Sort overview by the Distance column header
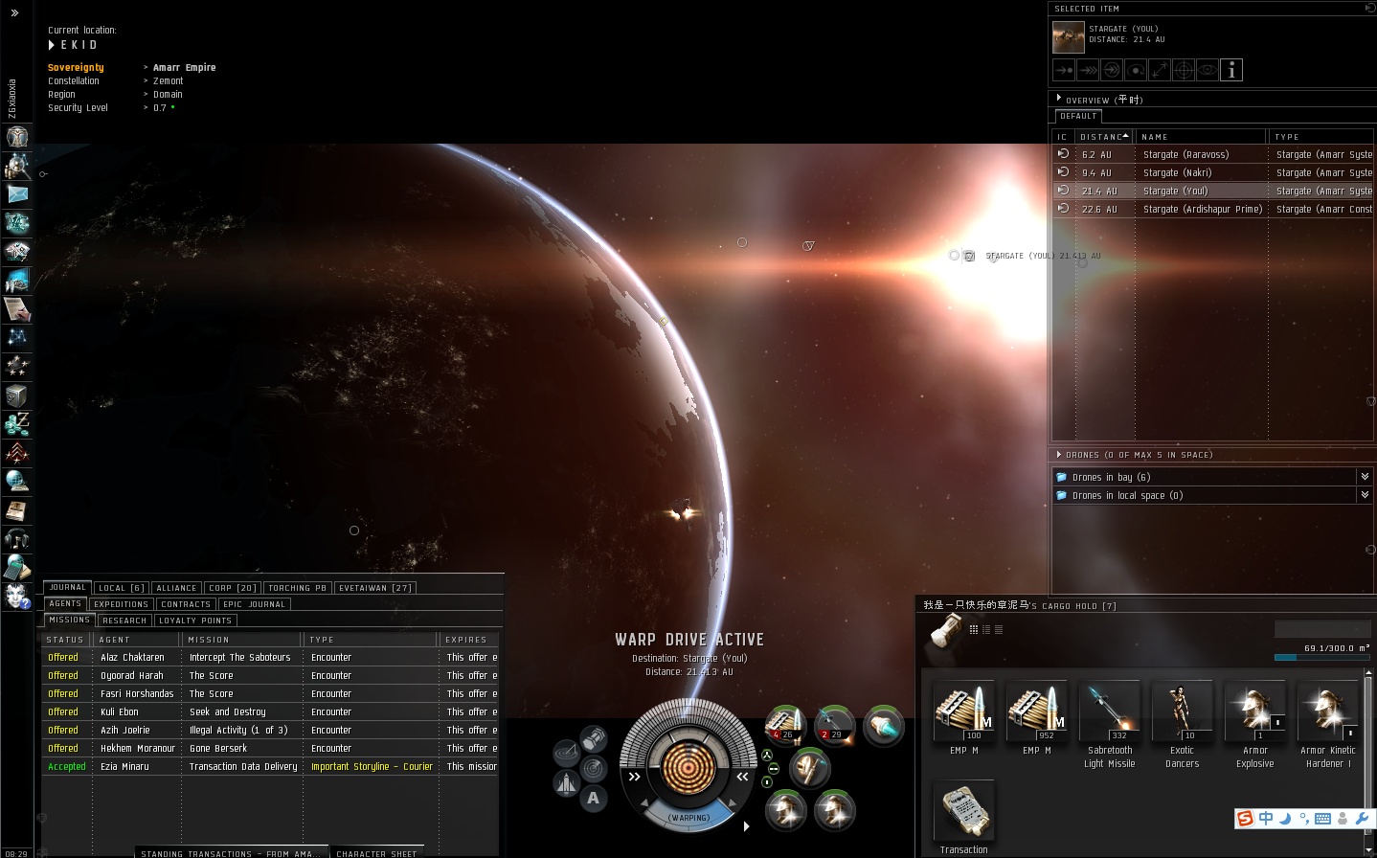 (x=1104, y=137)
